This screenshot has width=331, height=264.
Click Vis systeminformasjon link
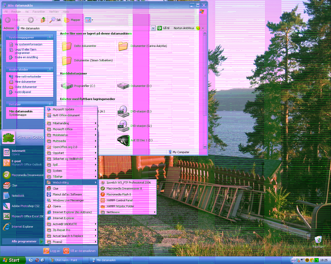[x=26, y=44]
